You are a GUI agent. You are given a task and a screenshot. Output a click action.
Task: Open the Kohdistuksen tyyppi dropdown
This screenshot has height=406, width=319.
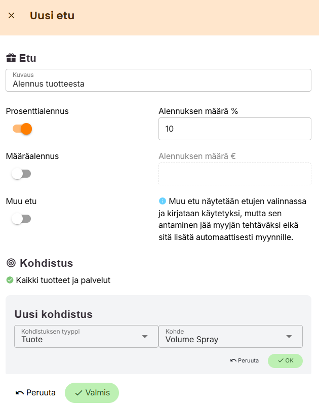click(86, 337)
